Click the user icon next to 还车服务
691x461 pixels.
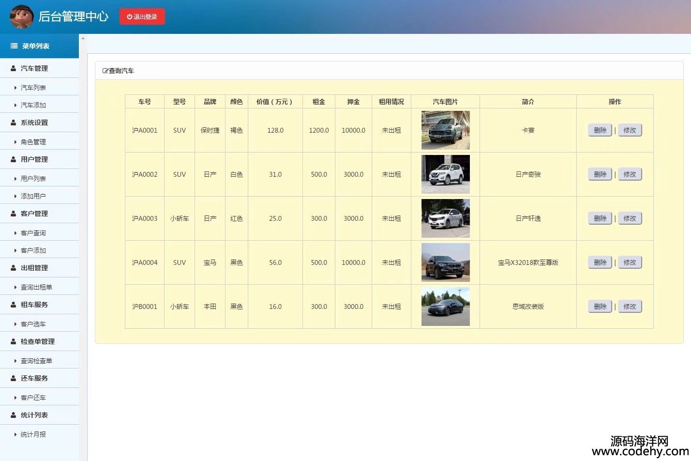click(x=14, y=378)
